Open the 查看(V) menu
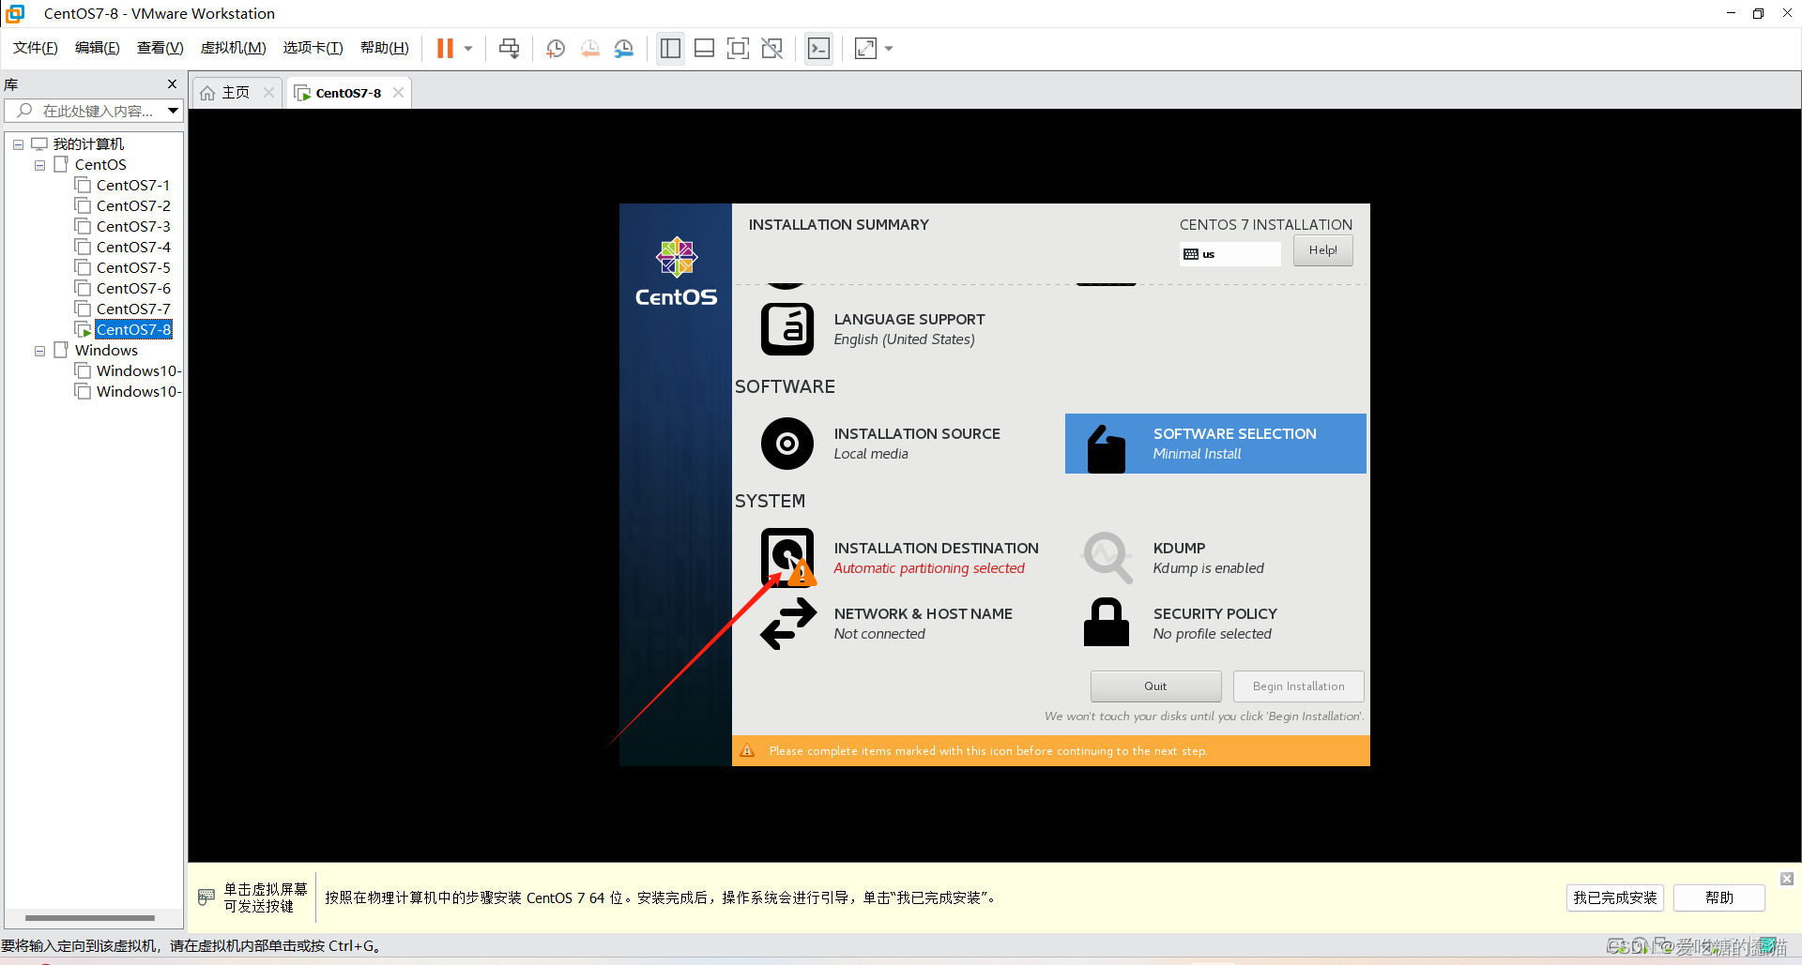This screenshot has width=1802, height=965. [x=160, y=48]
